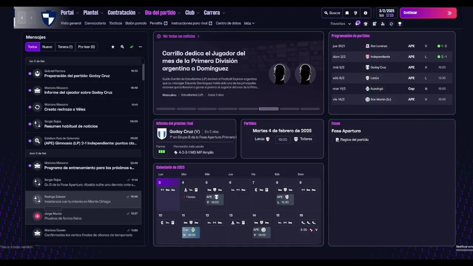Open the three-dots menu in Mensajes
The height and width of the screenshot is (266, 473).
tap(140, 47)
